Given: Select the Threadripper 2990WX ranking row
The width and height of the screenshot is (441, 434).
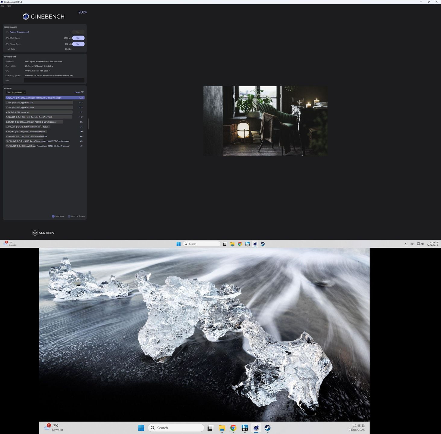Looking at the screenshot, I should pos(45,141).
